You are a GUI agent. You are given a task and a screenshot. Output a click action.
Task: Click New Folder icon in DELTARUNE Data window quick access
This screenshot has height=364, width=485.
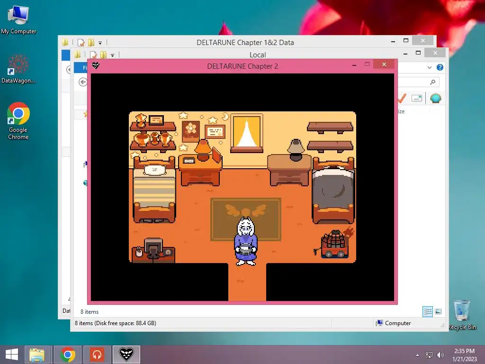91,42
